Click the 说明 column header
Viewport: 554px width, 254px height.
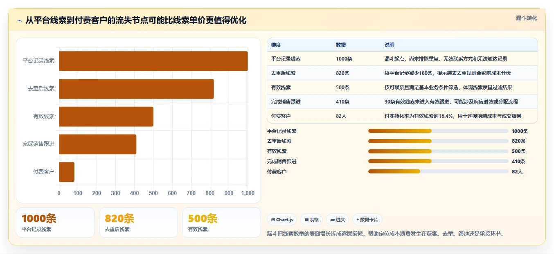390,45
